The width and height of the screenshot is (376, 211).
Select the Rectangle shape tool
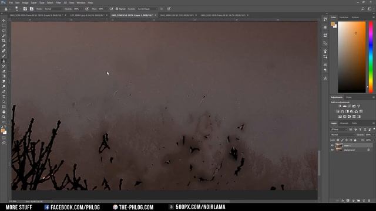click(4, 107)
